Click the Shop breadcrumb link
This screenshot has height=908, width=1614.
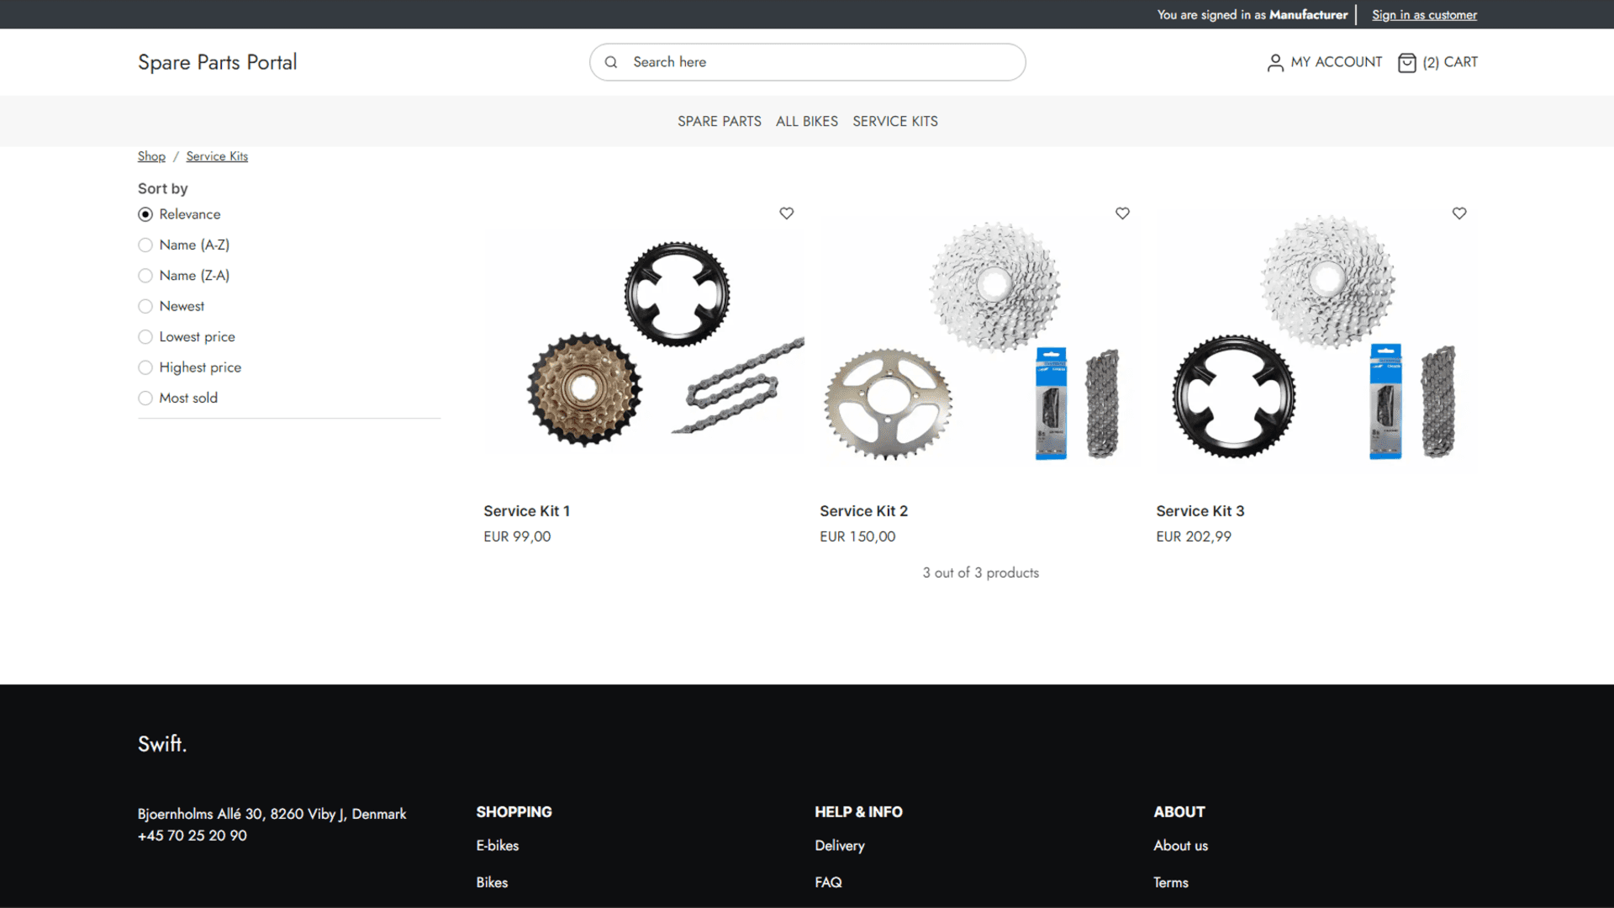click(x=150, y=156)
